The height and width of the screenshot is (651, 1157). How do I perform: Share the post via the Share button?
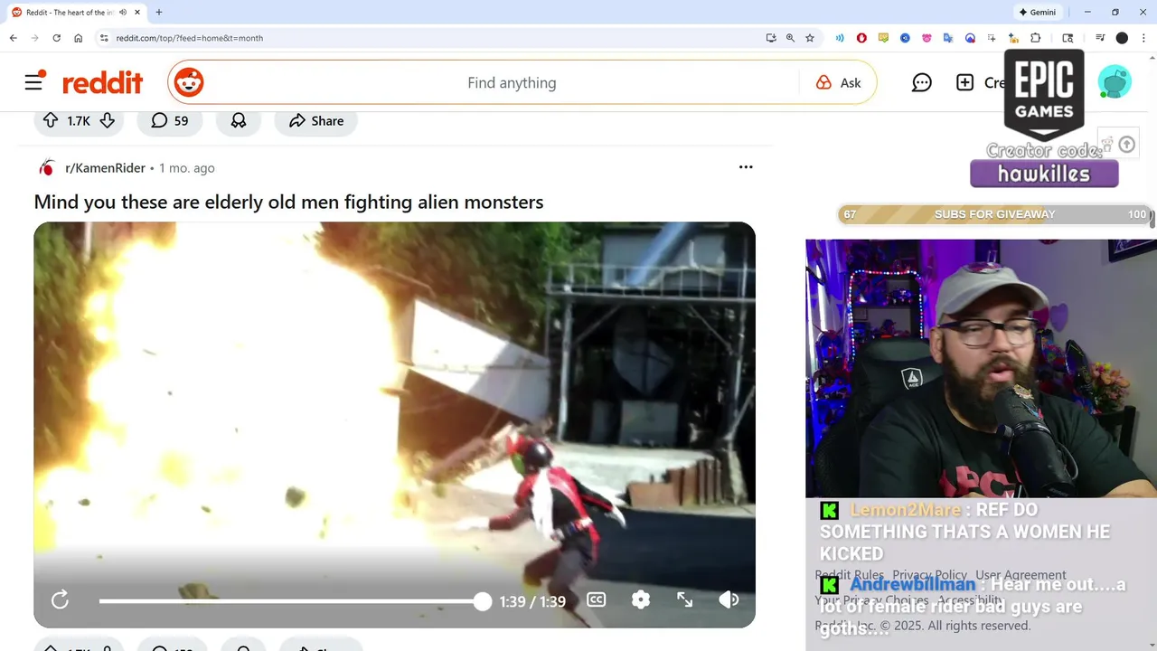316,120
